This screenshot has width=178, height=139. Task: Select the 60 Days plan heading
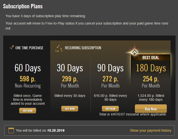pos(27,68)
